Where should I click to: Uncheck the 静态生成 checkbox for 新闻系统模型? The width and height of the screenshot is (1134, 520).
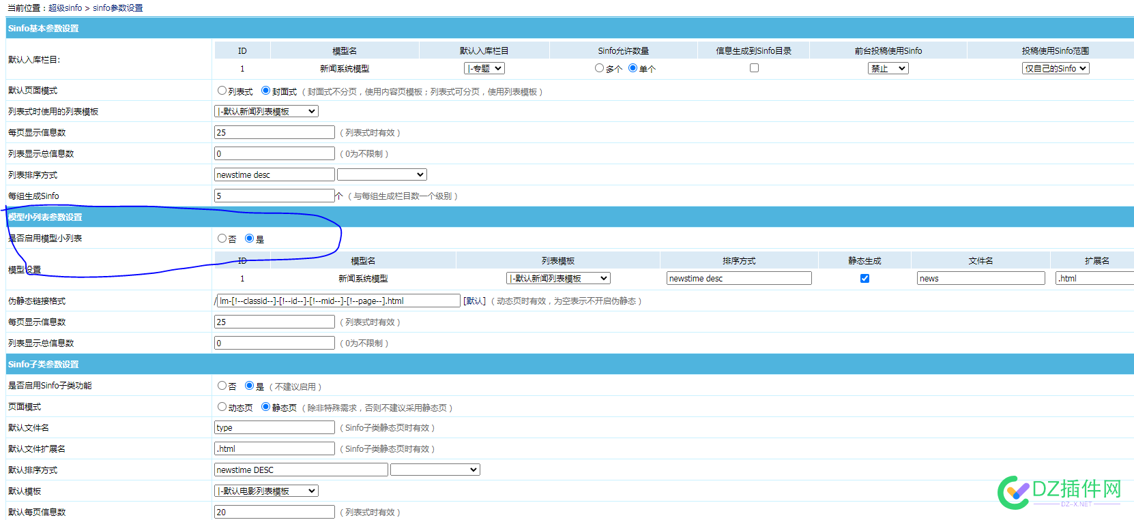pos(864,278)
